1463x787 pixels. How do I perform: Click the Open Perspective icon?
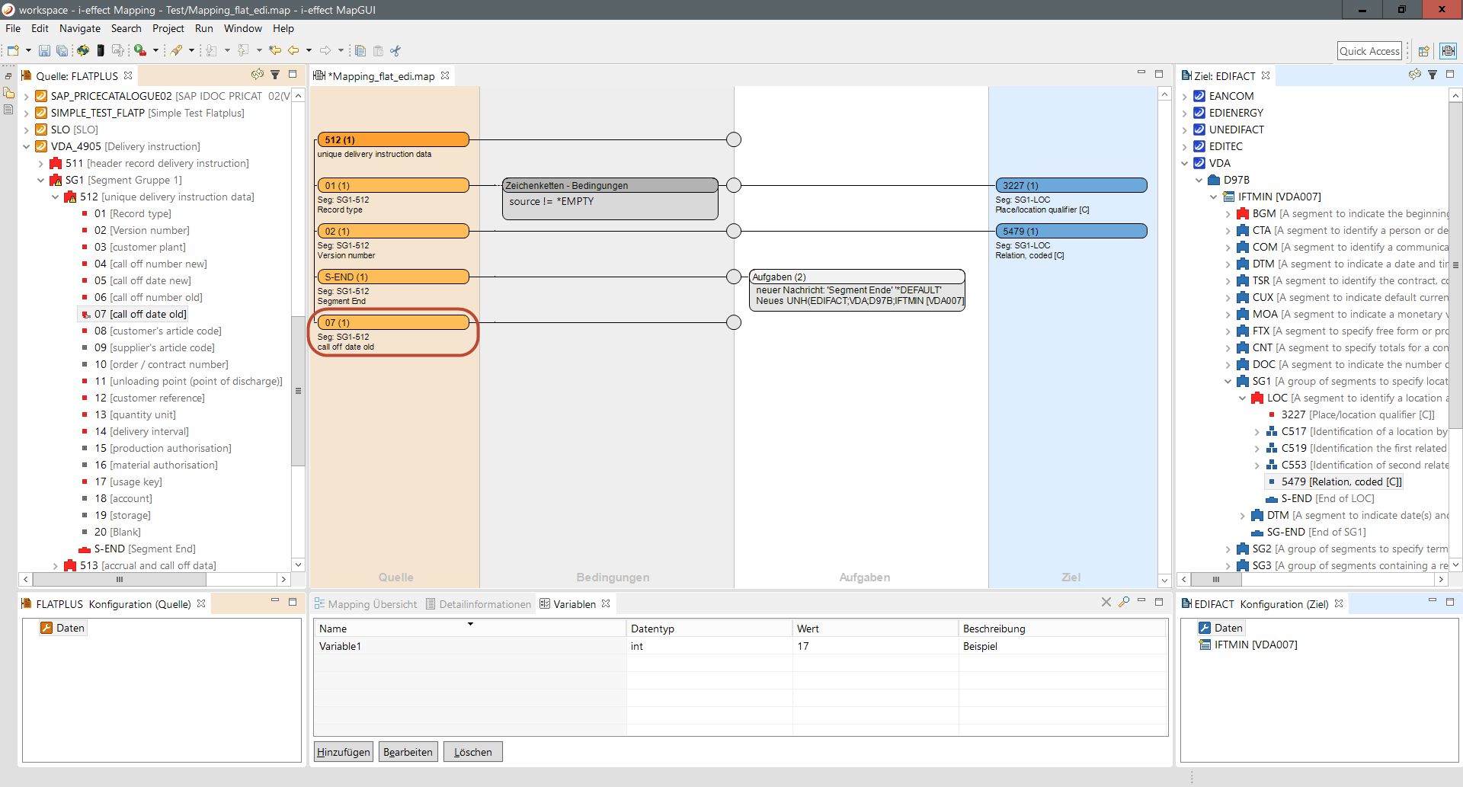click(1423, 51)
